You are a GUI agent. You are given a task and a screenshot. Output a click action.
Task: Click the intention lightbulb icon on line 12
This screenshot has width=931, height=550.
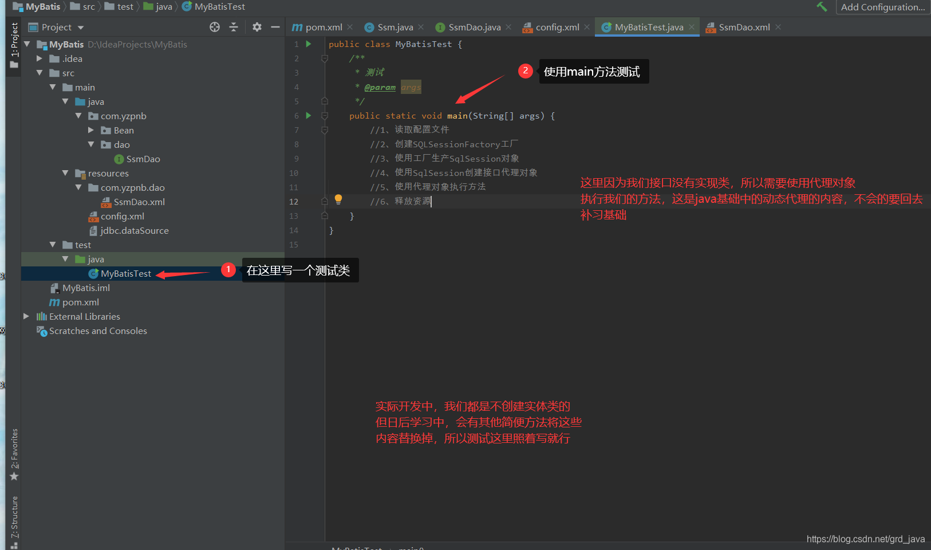pyautogui.click(x=338, y=199)
